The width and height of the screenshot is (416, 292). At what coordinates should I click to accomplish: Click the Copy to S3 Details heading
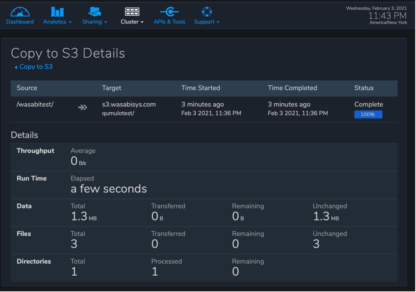68,53
